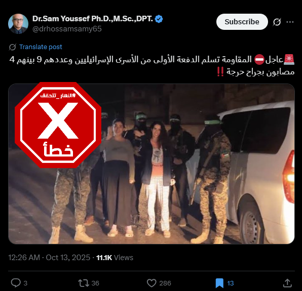The height and width of the screenshot is (291, 302).
Task: Click the Dr.Sam Youssef display name
Action: coord(92,19)
